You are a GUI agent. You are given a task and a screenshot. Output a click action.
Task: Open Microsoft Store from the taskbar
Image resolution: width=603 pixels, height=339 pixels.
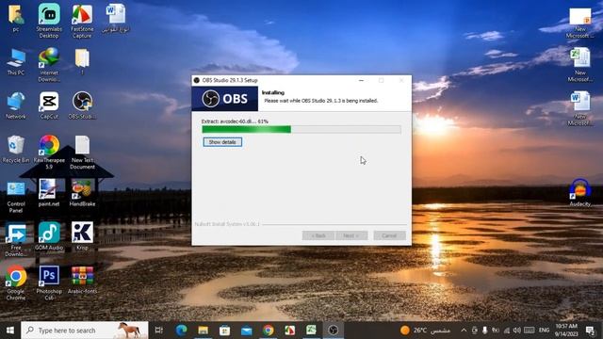224,331
